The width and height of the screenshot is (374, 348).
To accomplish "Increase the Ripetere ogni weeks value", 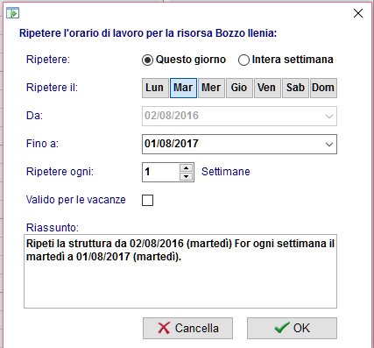I will click(186, 168).
